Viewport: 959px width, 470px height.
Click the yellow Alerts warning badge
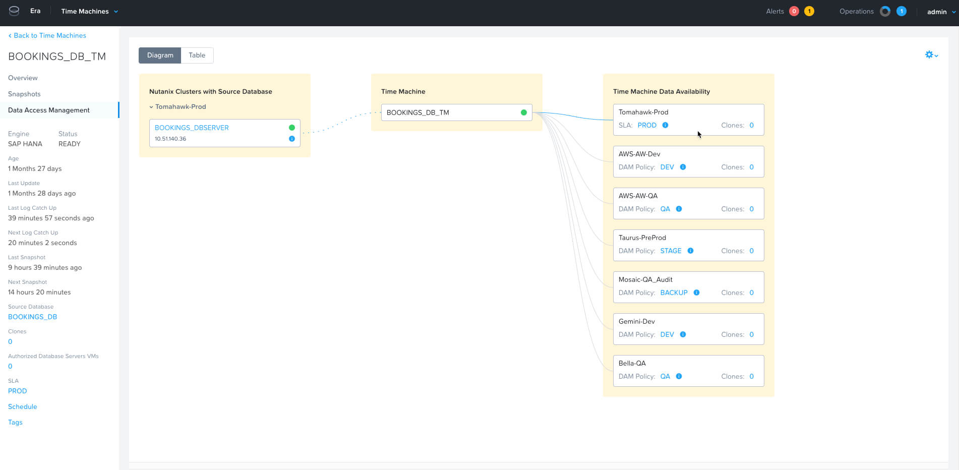[x=809, y=11]
